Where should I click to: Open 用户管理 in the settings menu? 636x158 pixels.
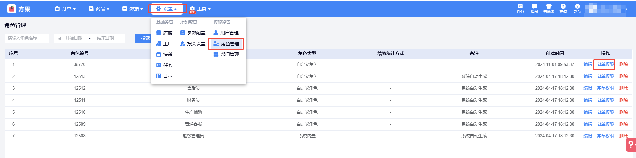click(x=226, y=33)
